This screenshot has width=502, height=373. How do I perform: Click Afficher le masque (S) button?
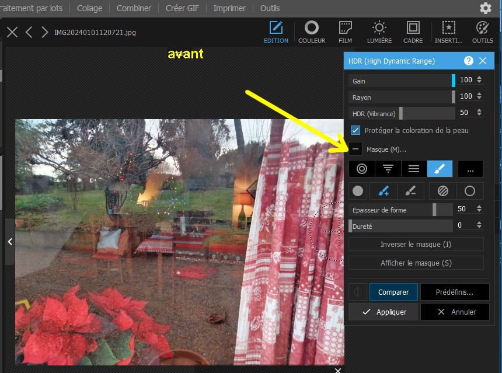[416, 263]
